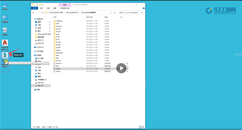The width and height of the screenshot is (242, 130).
Task: Sort files by 大小 column
Action: coord(121,17)
